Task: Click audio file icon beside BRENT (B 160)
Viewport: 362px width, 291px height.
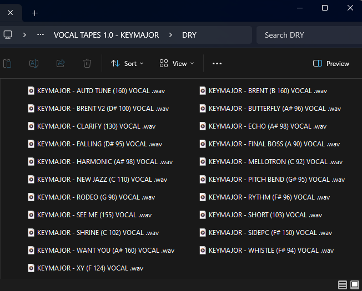Action: click(203, 91)
